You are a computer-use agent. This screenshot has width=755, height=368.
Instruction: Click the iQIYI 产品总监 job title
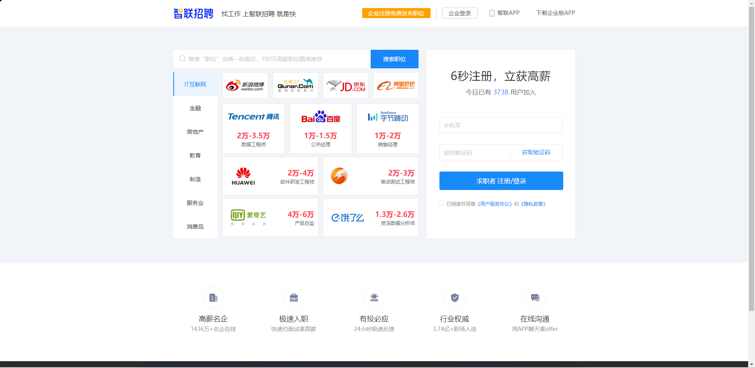click(x=304, y=223)
